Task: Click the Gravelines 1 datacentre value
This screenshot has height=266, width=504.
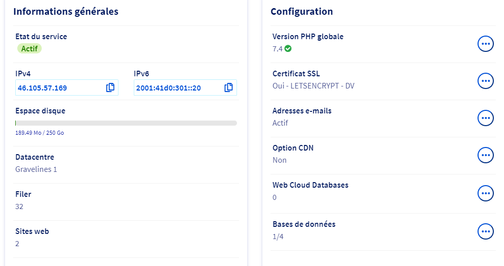Action: (36, 169)
